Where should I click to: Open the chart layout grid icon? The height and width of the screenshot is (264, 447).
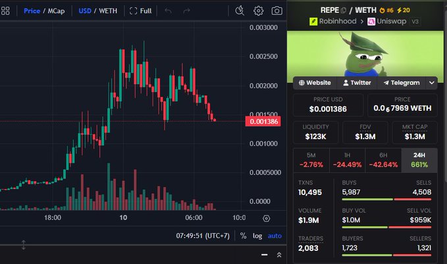5,11
